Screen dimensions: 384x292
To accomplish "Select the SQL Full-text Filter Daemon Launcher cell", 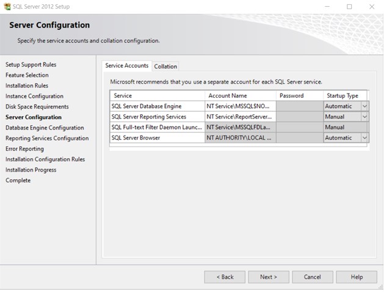I will click(158, 128).
